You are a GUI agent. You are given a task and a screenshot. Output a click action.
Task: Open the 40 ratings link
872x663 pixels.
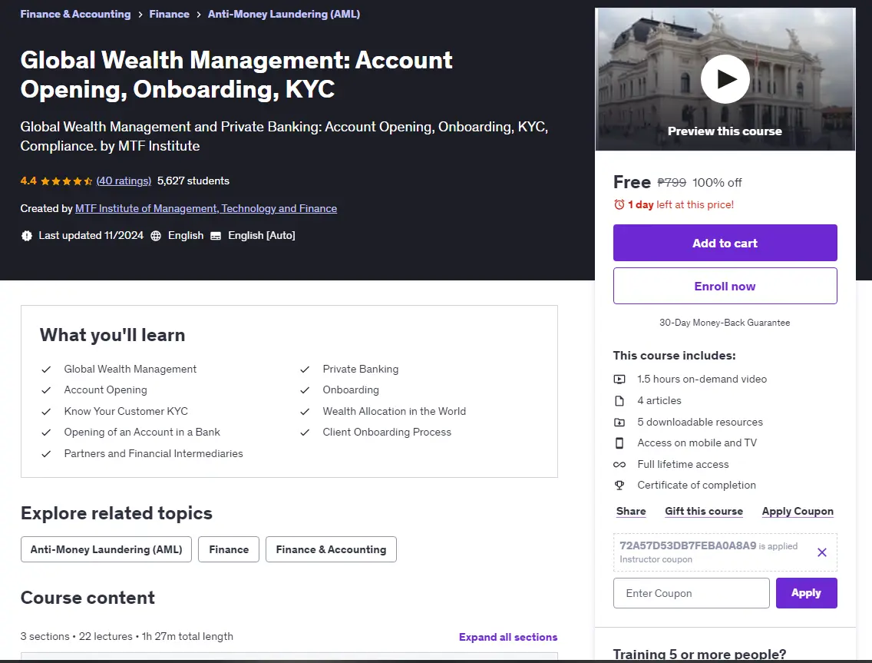coord(124,181)
